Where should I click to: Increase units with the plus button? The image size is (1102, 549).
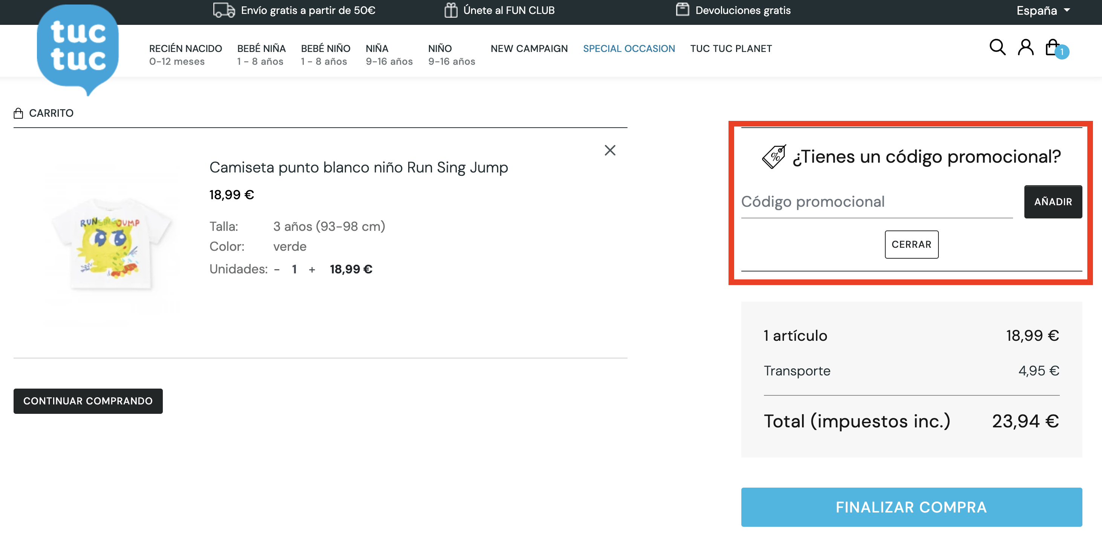click(x=312, y=270)
